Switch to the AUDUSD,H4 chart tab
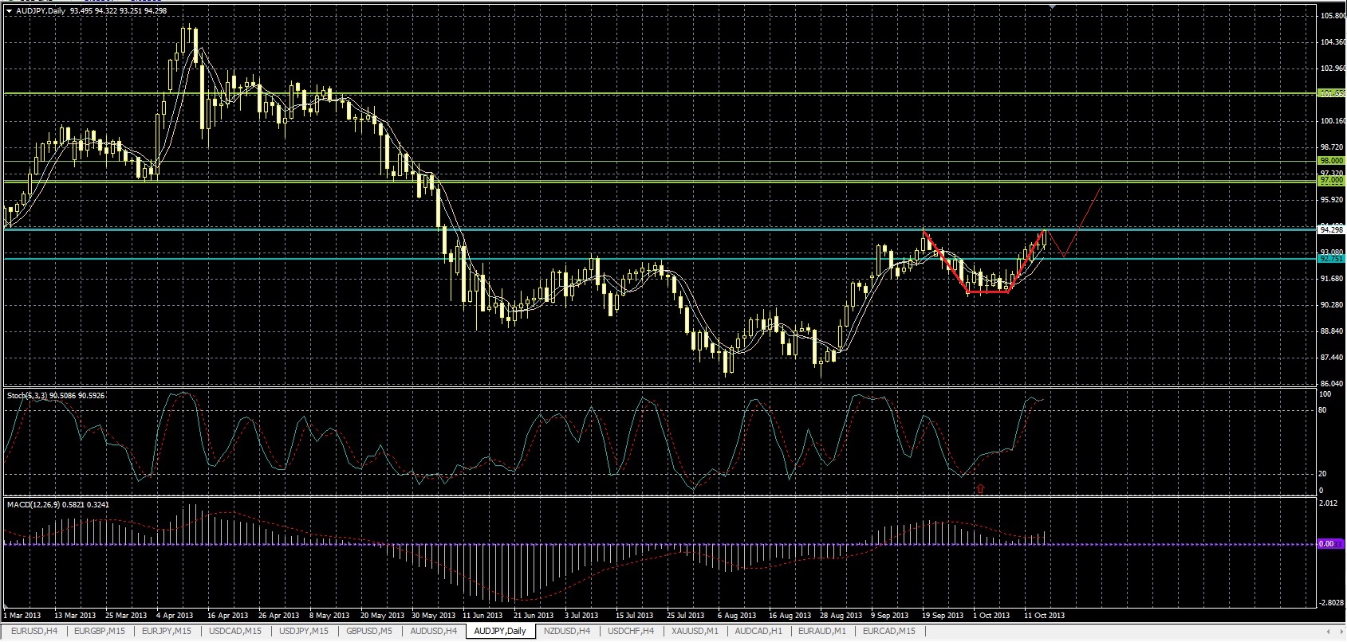 point(433,631)
